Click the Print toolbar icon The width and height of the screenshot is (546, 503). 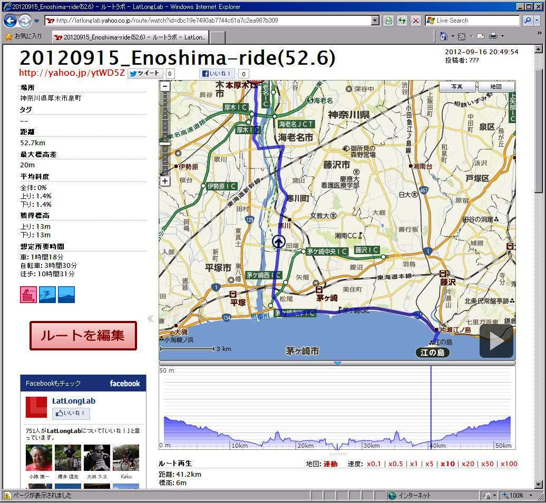tap(493, 36)
